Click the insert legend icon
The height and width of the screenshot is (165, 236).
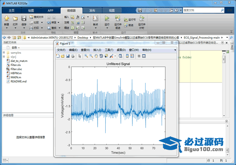[x=132, y=56]
